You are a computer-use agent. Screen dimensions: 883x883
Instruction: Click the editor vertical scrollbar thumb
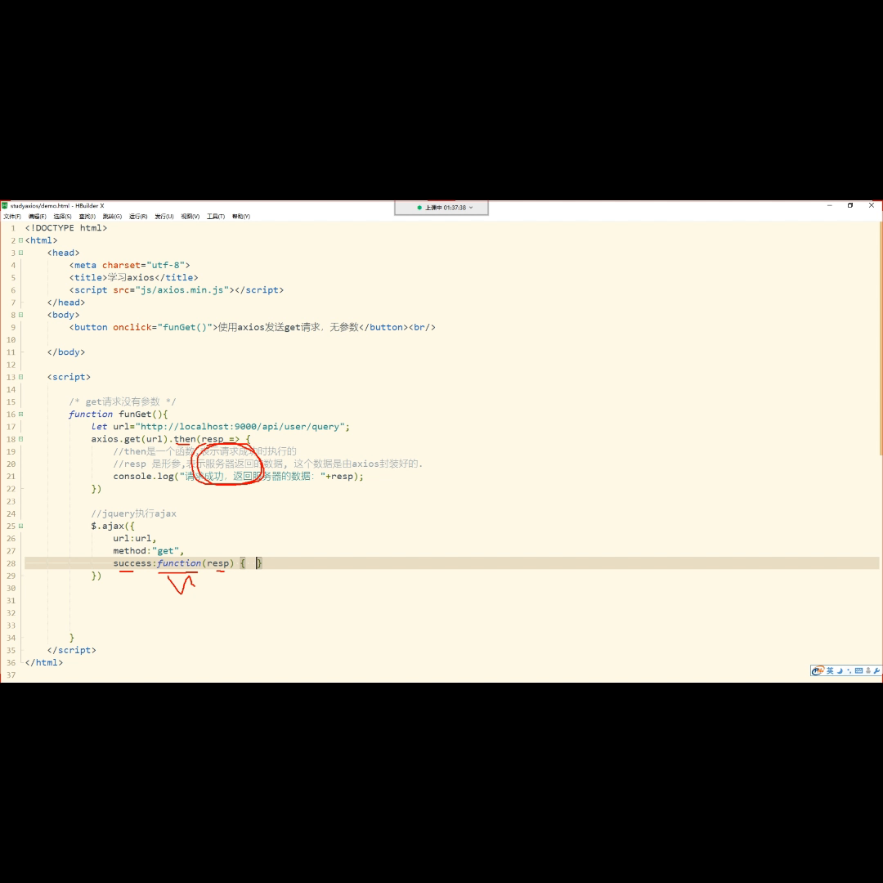[x=881, y=339]
